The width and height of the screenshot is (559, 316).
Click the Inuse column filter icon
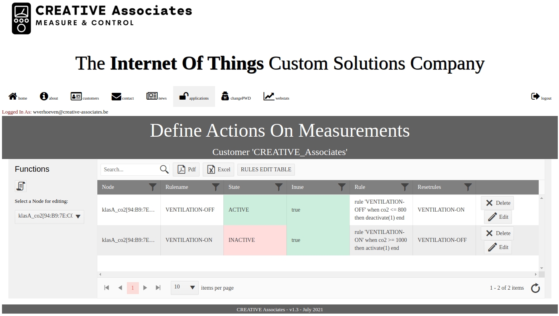342,187
